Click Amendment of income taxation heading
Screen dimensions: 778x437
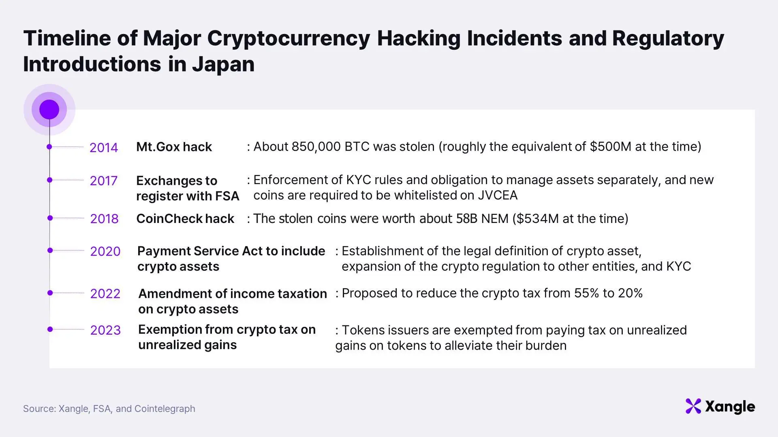(x=233, y=301)
